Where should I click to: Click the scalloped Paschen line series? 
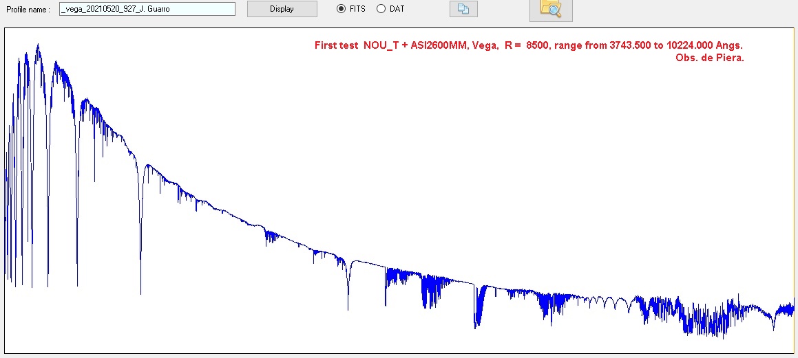pos(606,302)
